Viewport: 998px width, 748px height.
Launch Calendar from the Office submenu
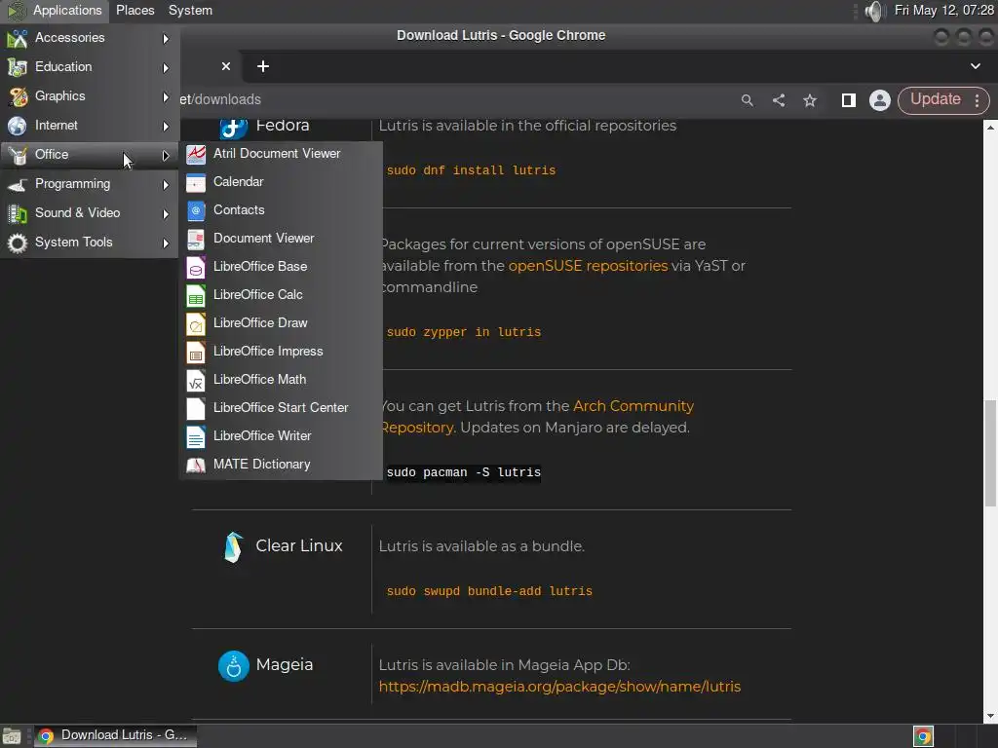tap(281, 182)
